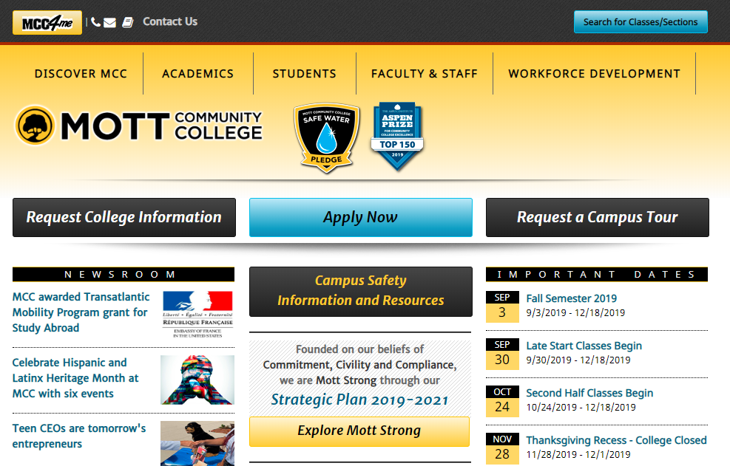Click the Important Dates section header
This screenshot has width=730, height=466.
(x=597, y=275)
